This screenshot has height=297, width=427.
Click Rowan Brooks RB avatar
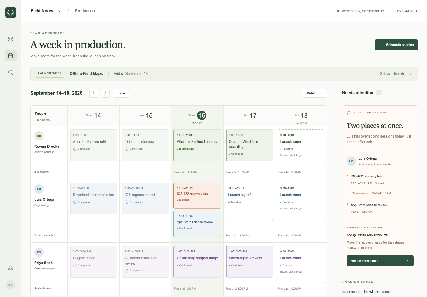pyautogui.click(x=39, y=136)
